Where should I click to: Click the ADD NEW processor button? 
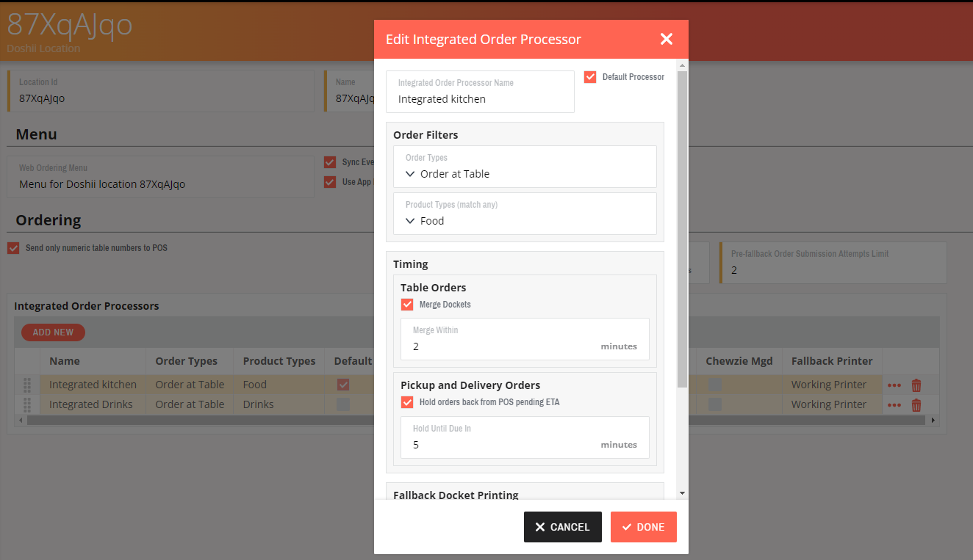point(52,332)
